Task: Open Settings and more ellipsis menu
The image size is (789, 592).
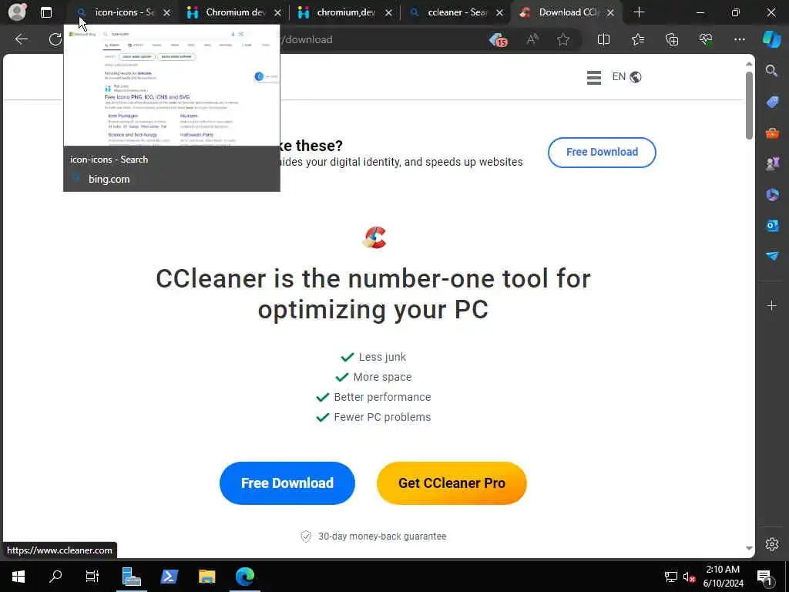Action: (x=739, y=39)
